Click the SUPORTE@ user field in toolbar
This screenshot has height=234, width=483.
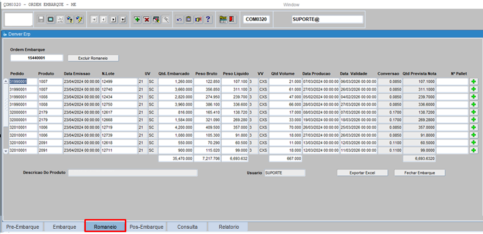pyautogui.click(x=327, y=19)
